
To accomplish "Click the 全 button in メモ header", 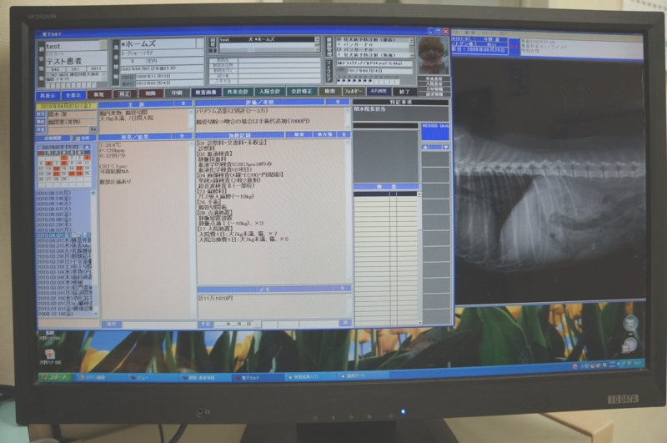I will [x=343, y=288].
